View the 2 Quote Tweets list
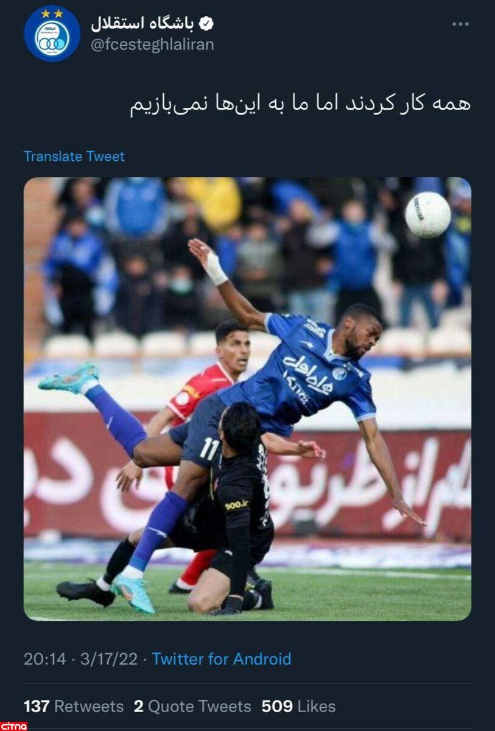Image resolution: width=495 pixels, height=731 pixels. click(x=192, y=707)
